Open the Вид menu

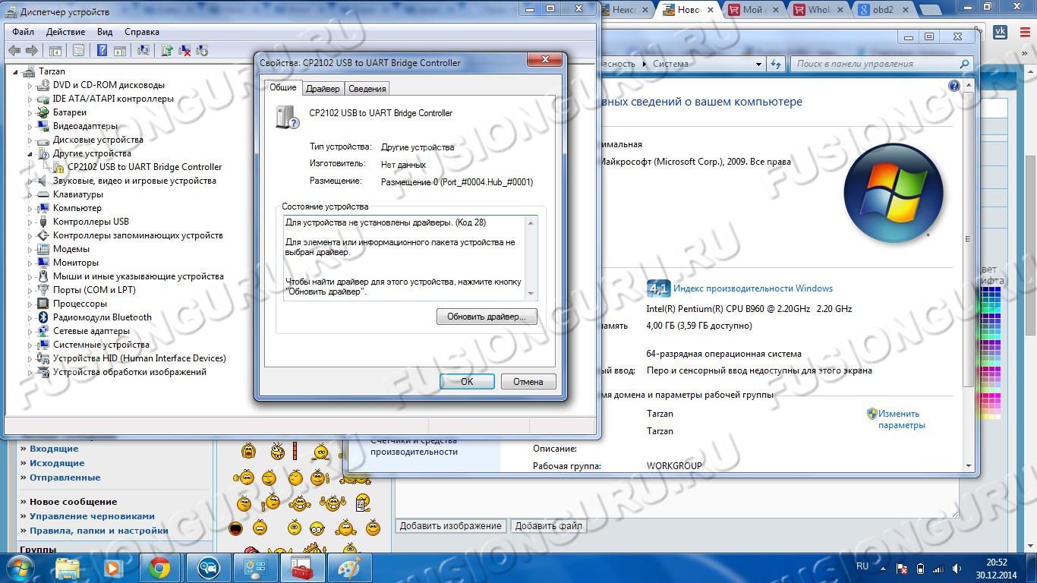click(105, 32)
